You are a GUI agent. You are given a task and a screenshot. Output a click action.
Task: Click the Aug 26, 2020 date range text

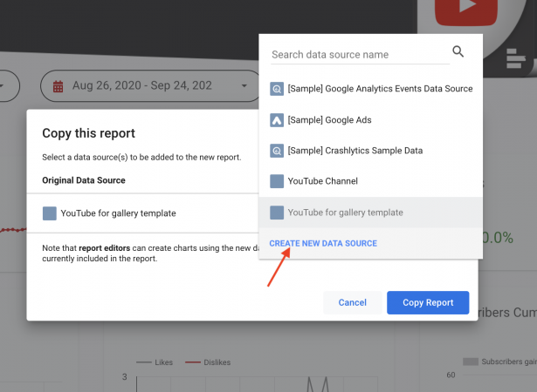pos(142,85)
